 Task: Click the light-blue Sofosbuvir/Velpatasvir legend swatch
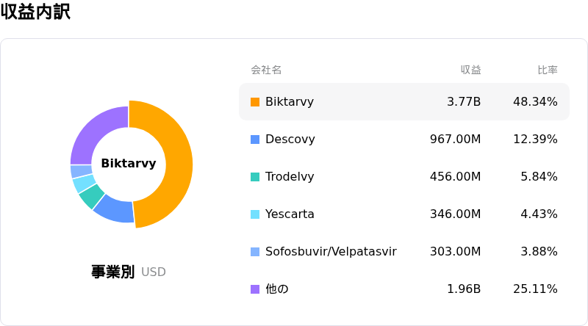pos(255,252)
